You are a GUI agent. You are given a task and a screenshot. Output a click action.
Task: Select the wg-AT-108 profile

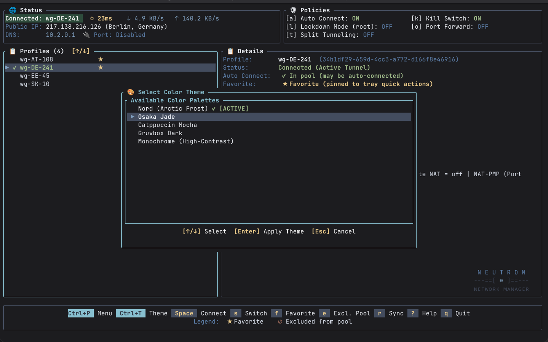pyautogui.click(x=110, y=59)
